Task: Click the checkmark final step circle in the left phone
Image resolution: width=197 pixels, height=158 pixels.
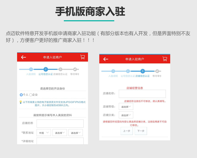Action: point(75,69)
